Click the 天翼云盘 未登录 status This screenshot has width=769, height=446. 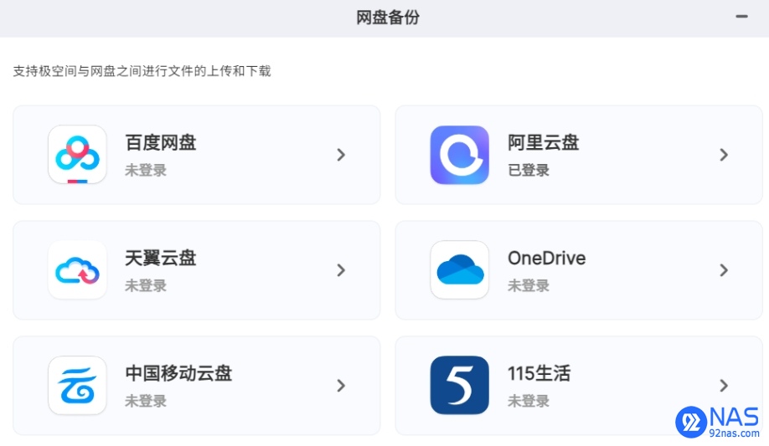pyautogui.click(x=146, y=285)
